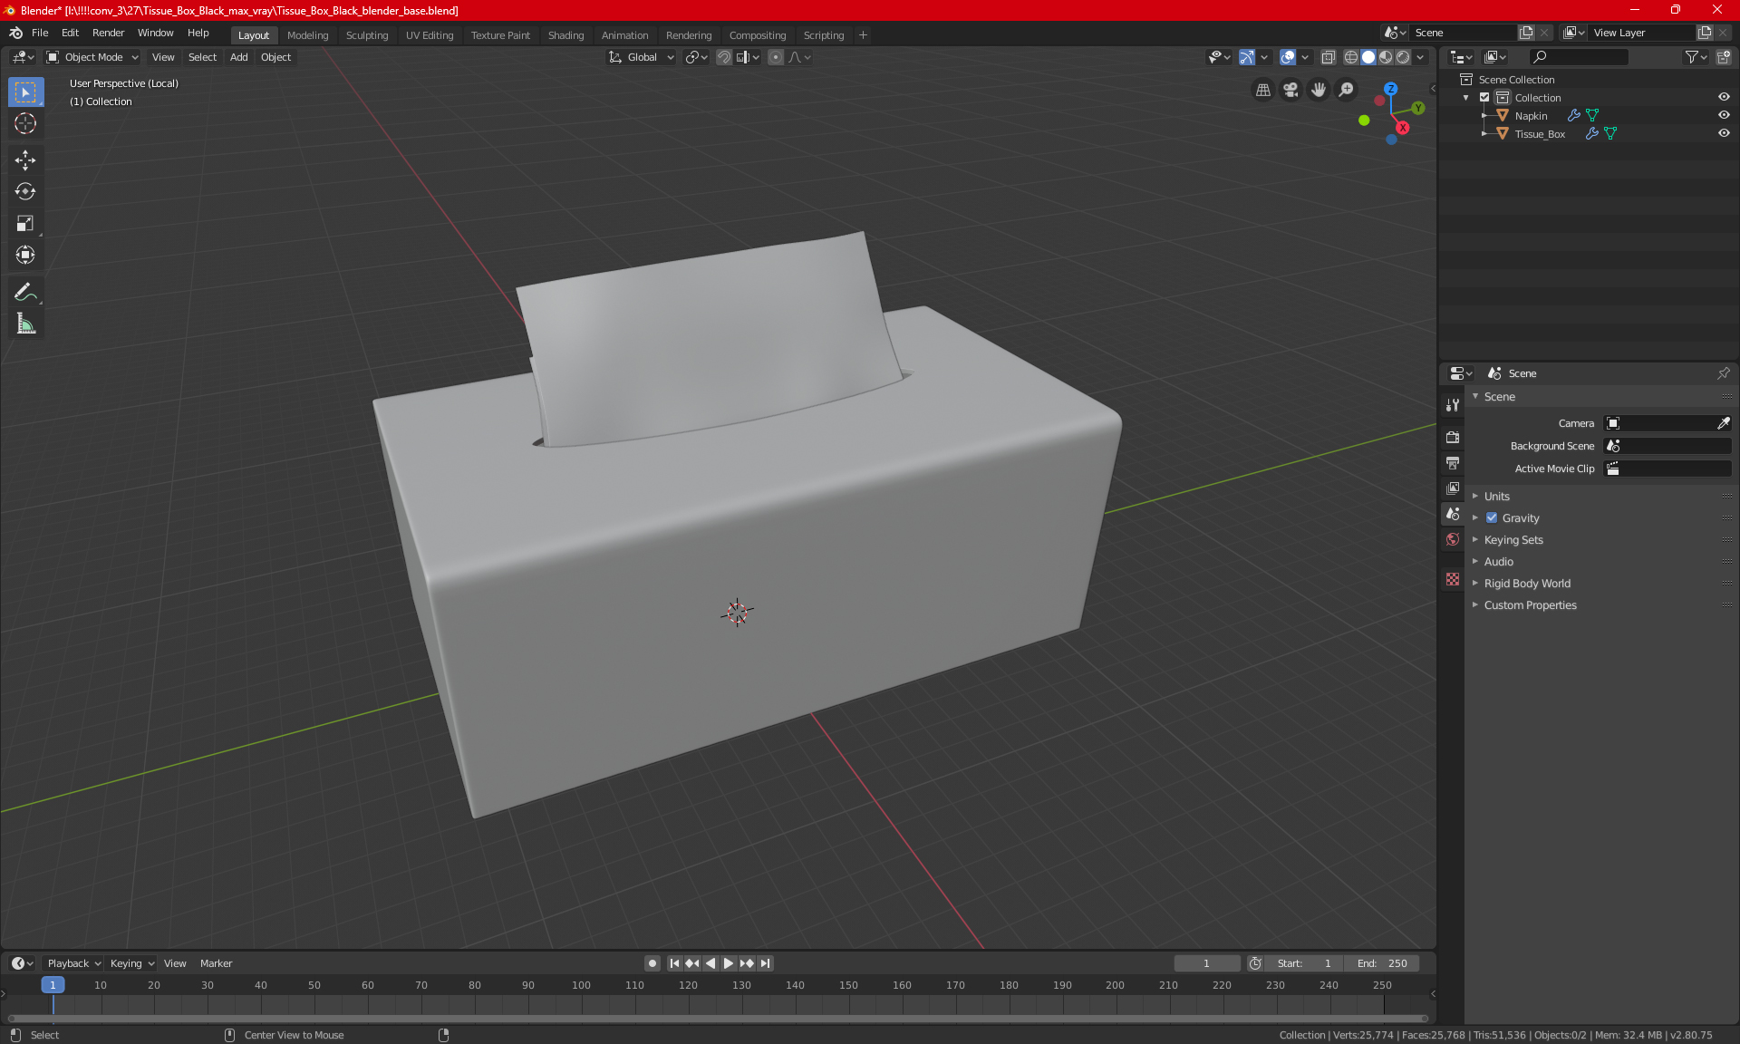Toggle camera view icon
Viewport: 1740px width, 1044px height.
point(1290,90)
